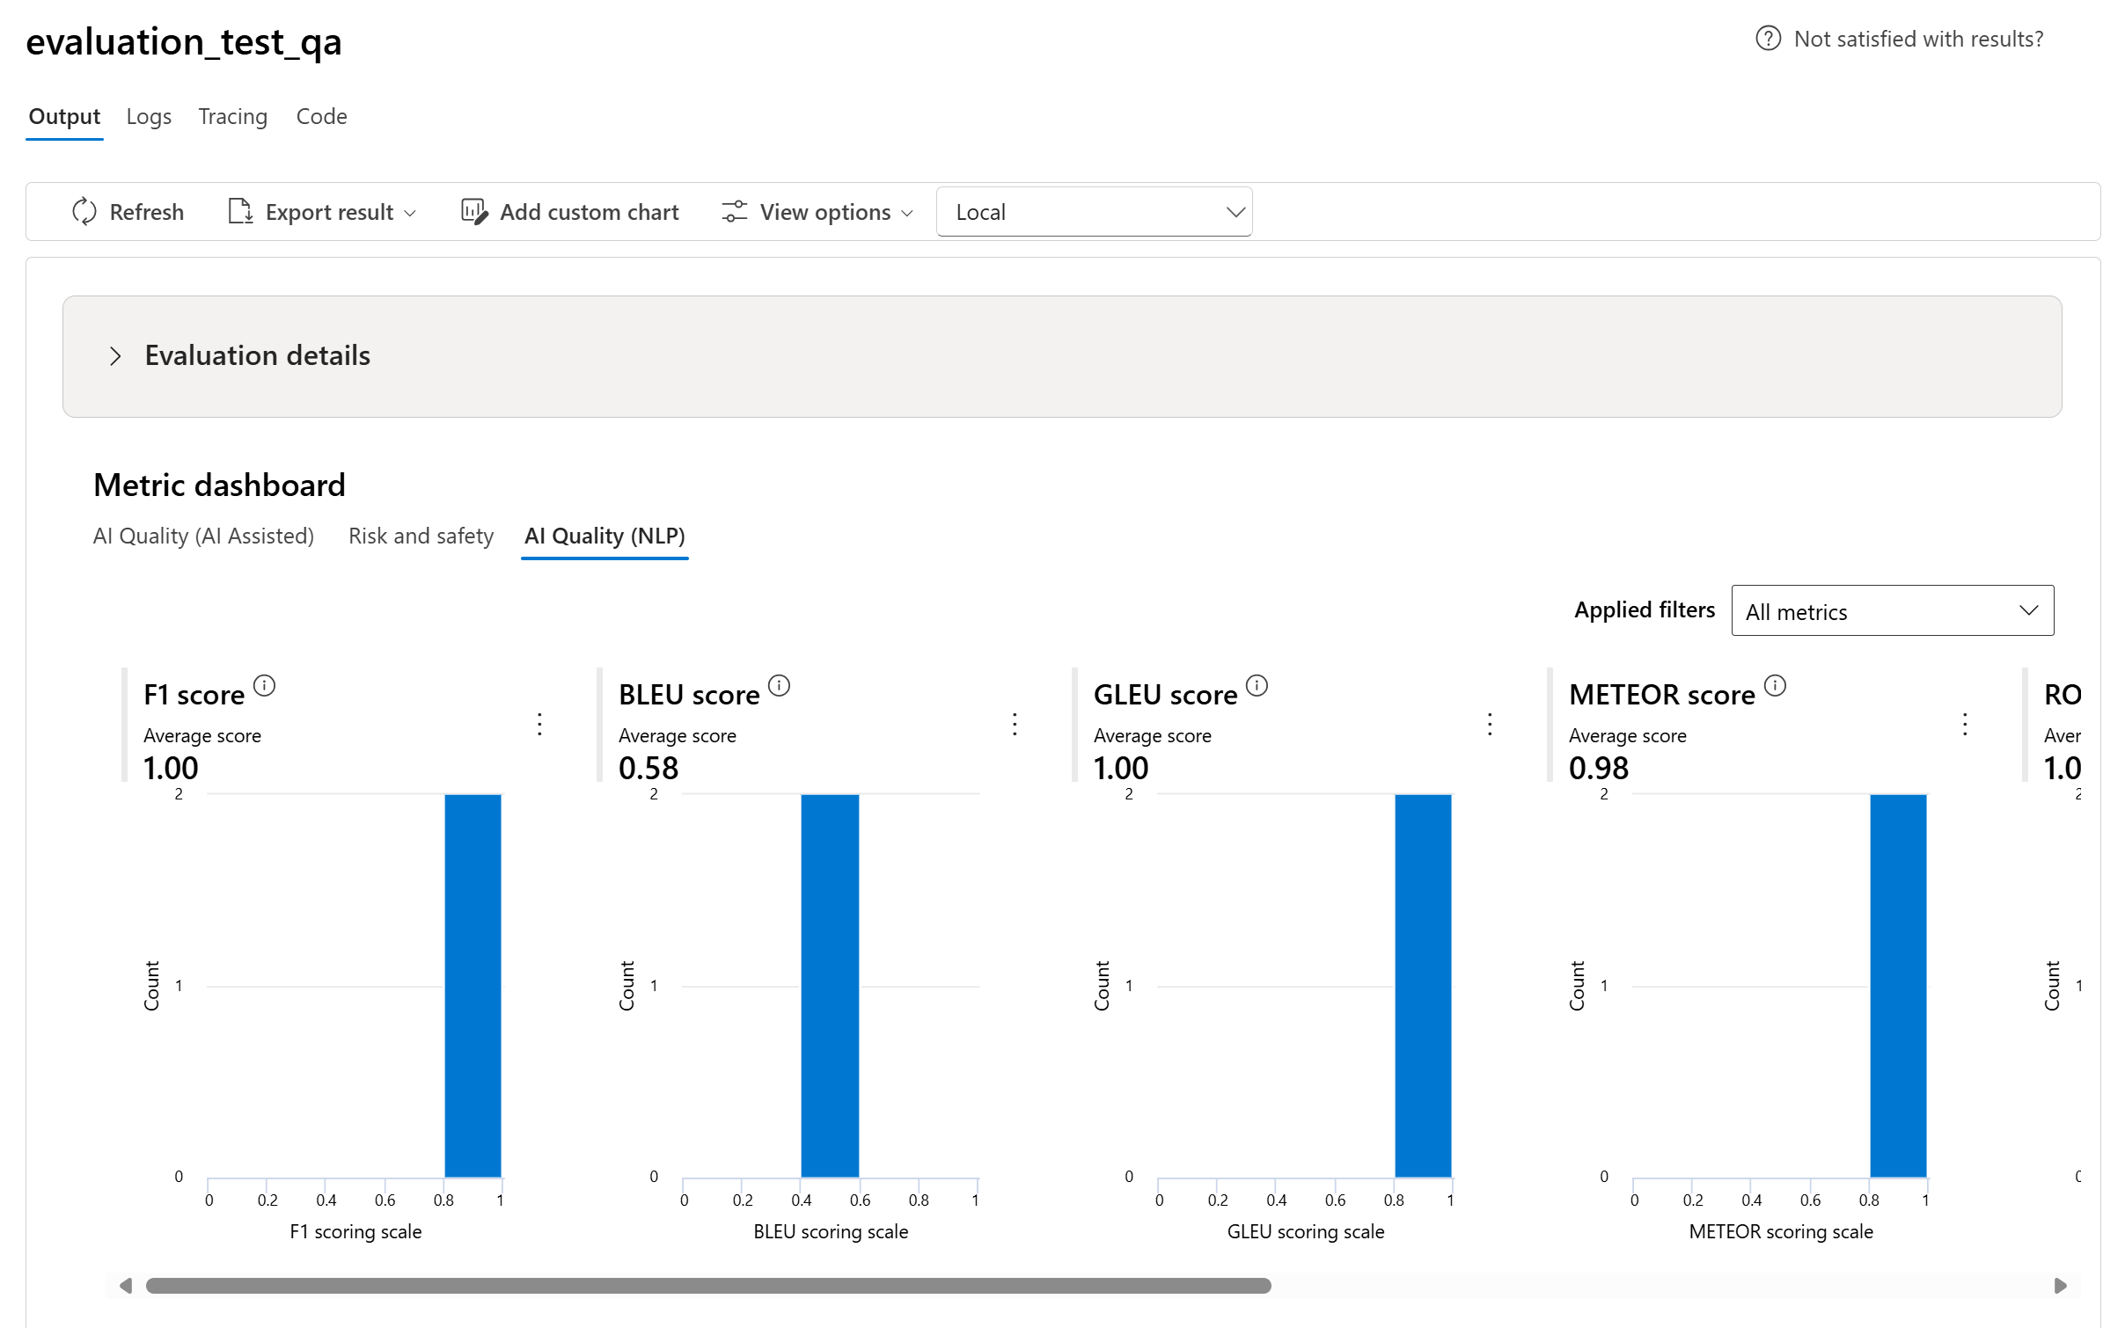
Task: Open the F1 score chart more options menu
Action: 539,724
